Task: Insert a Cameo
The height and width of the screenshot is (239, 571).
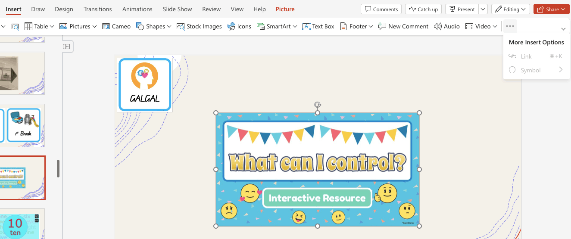Action: pyautogui.click(x=116, y=26)
